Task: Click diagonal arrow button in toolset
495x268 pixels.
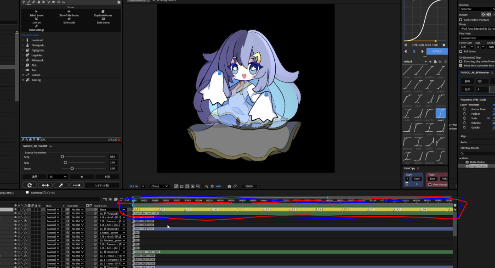Action: tap(61, 185)
